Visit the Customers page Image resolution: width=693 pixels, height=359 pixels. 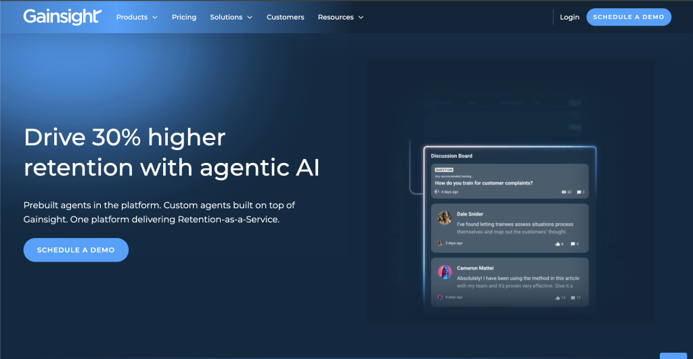coord(285,17)
